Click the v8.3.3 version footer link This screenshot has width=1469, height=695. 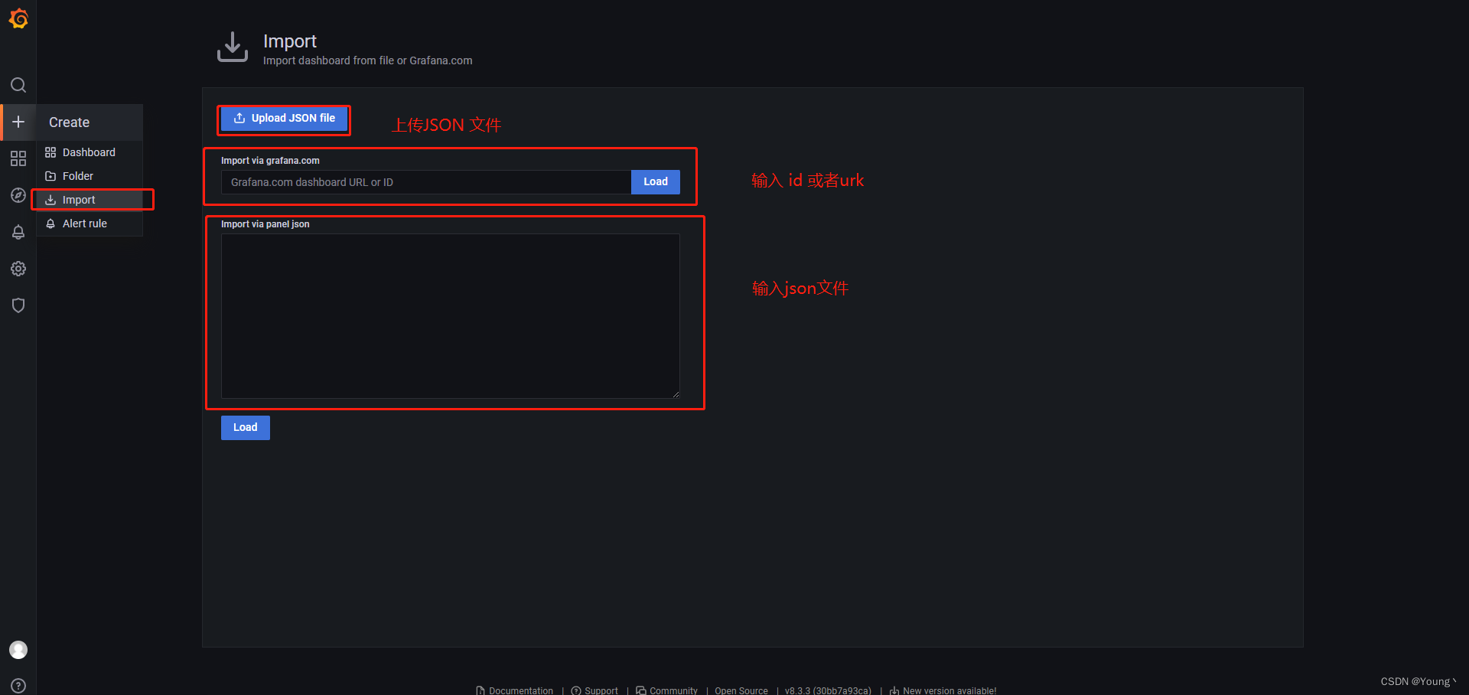[x=828, y=690]
